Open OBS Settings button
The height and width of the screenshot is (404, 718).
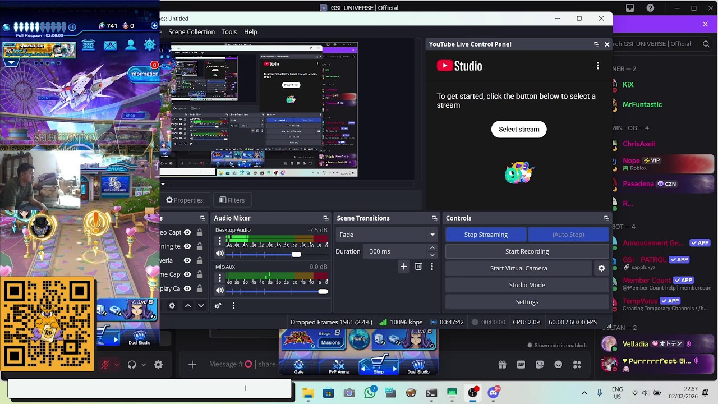527,302
